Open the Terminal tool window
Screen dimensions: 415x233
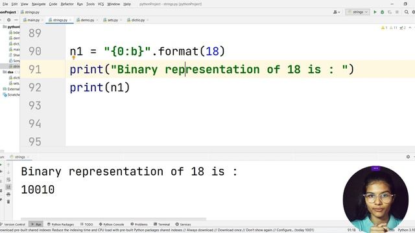(x=161, y=225)
